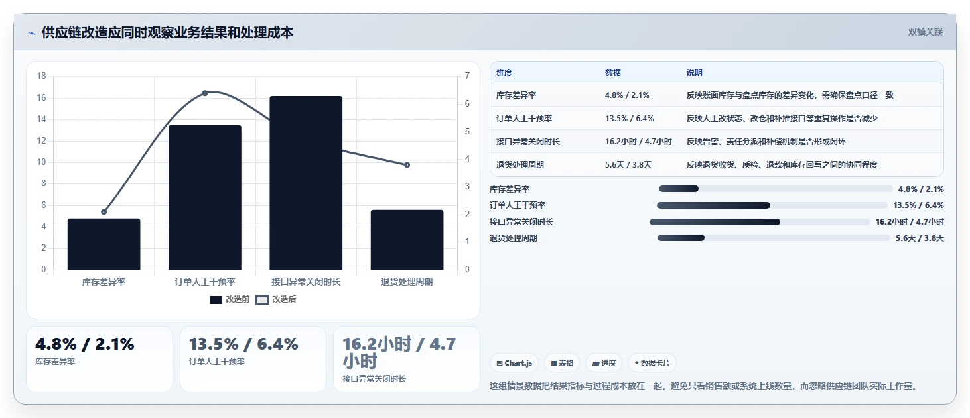This screenshot has height=418, width=970.
Task: Click progress list label 接口异常关闭时长
Action: click(x=521, y=222)
